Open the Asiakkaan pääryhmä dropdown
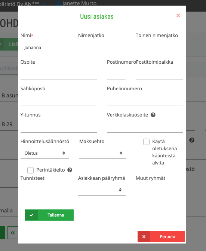Image resolution: width=206 pixels, height=251 pixels. pyautogui.click(x=102, y=190)
